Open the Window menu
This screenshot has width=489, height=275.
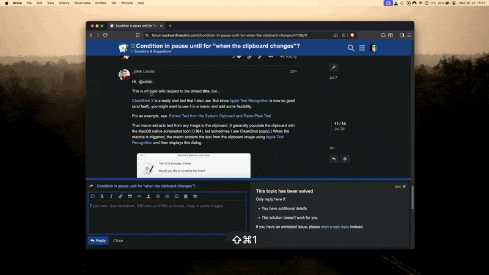point(127,3)
